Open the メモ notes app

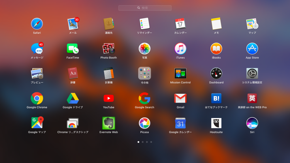216,24
